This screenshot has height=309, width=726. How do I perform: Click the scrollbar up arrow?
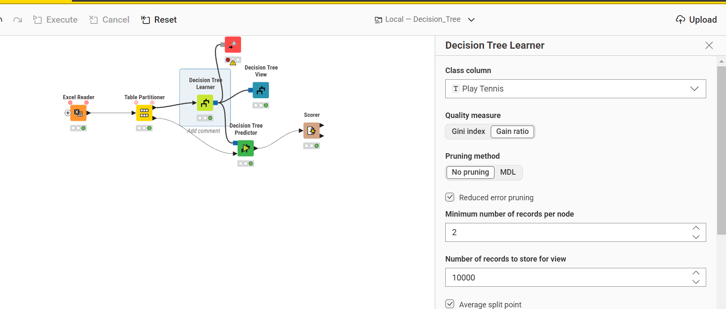point(721,61)
